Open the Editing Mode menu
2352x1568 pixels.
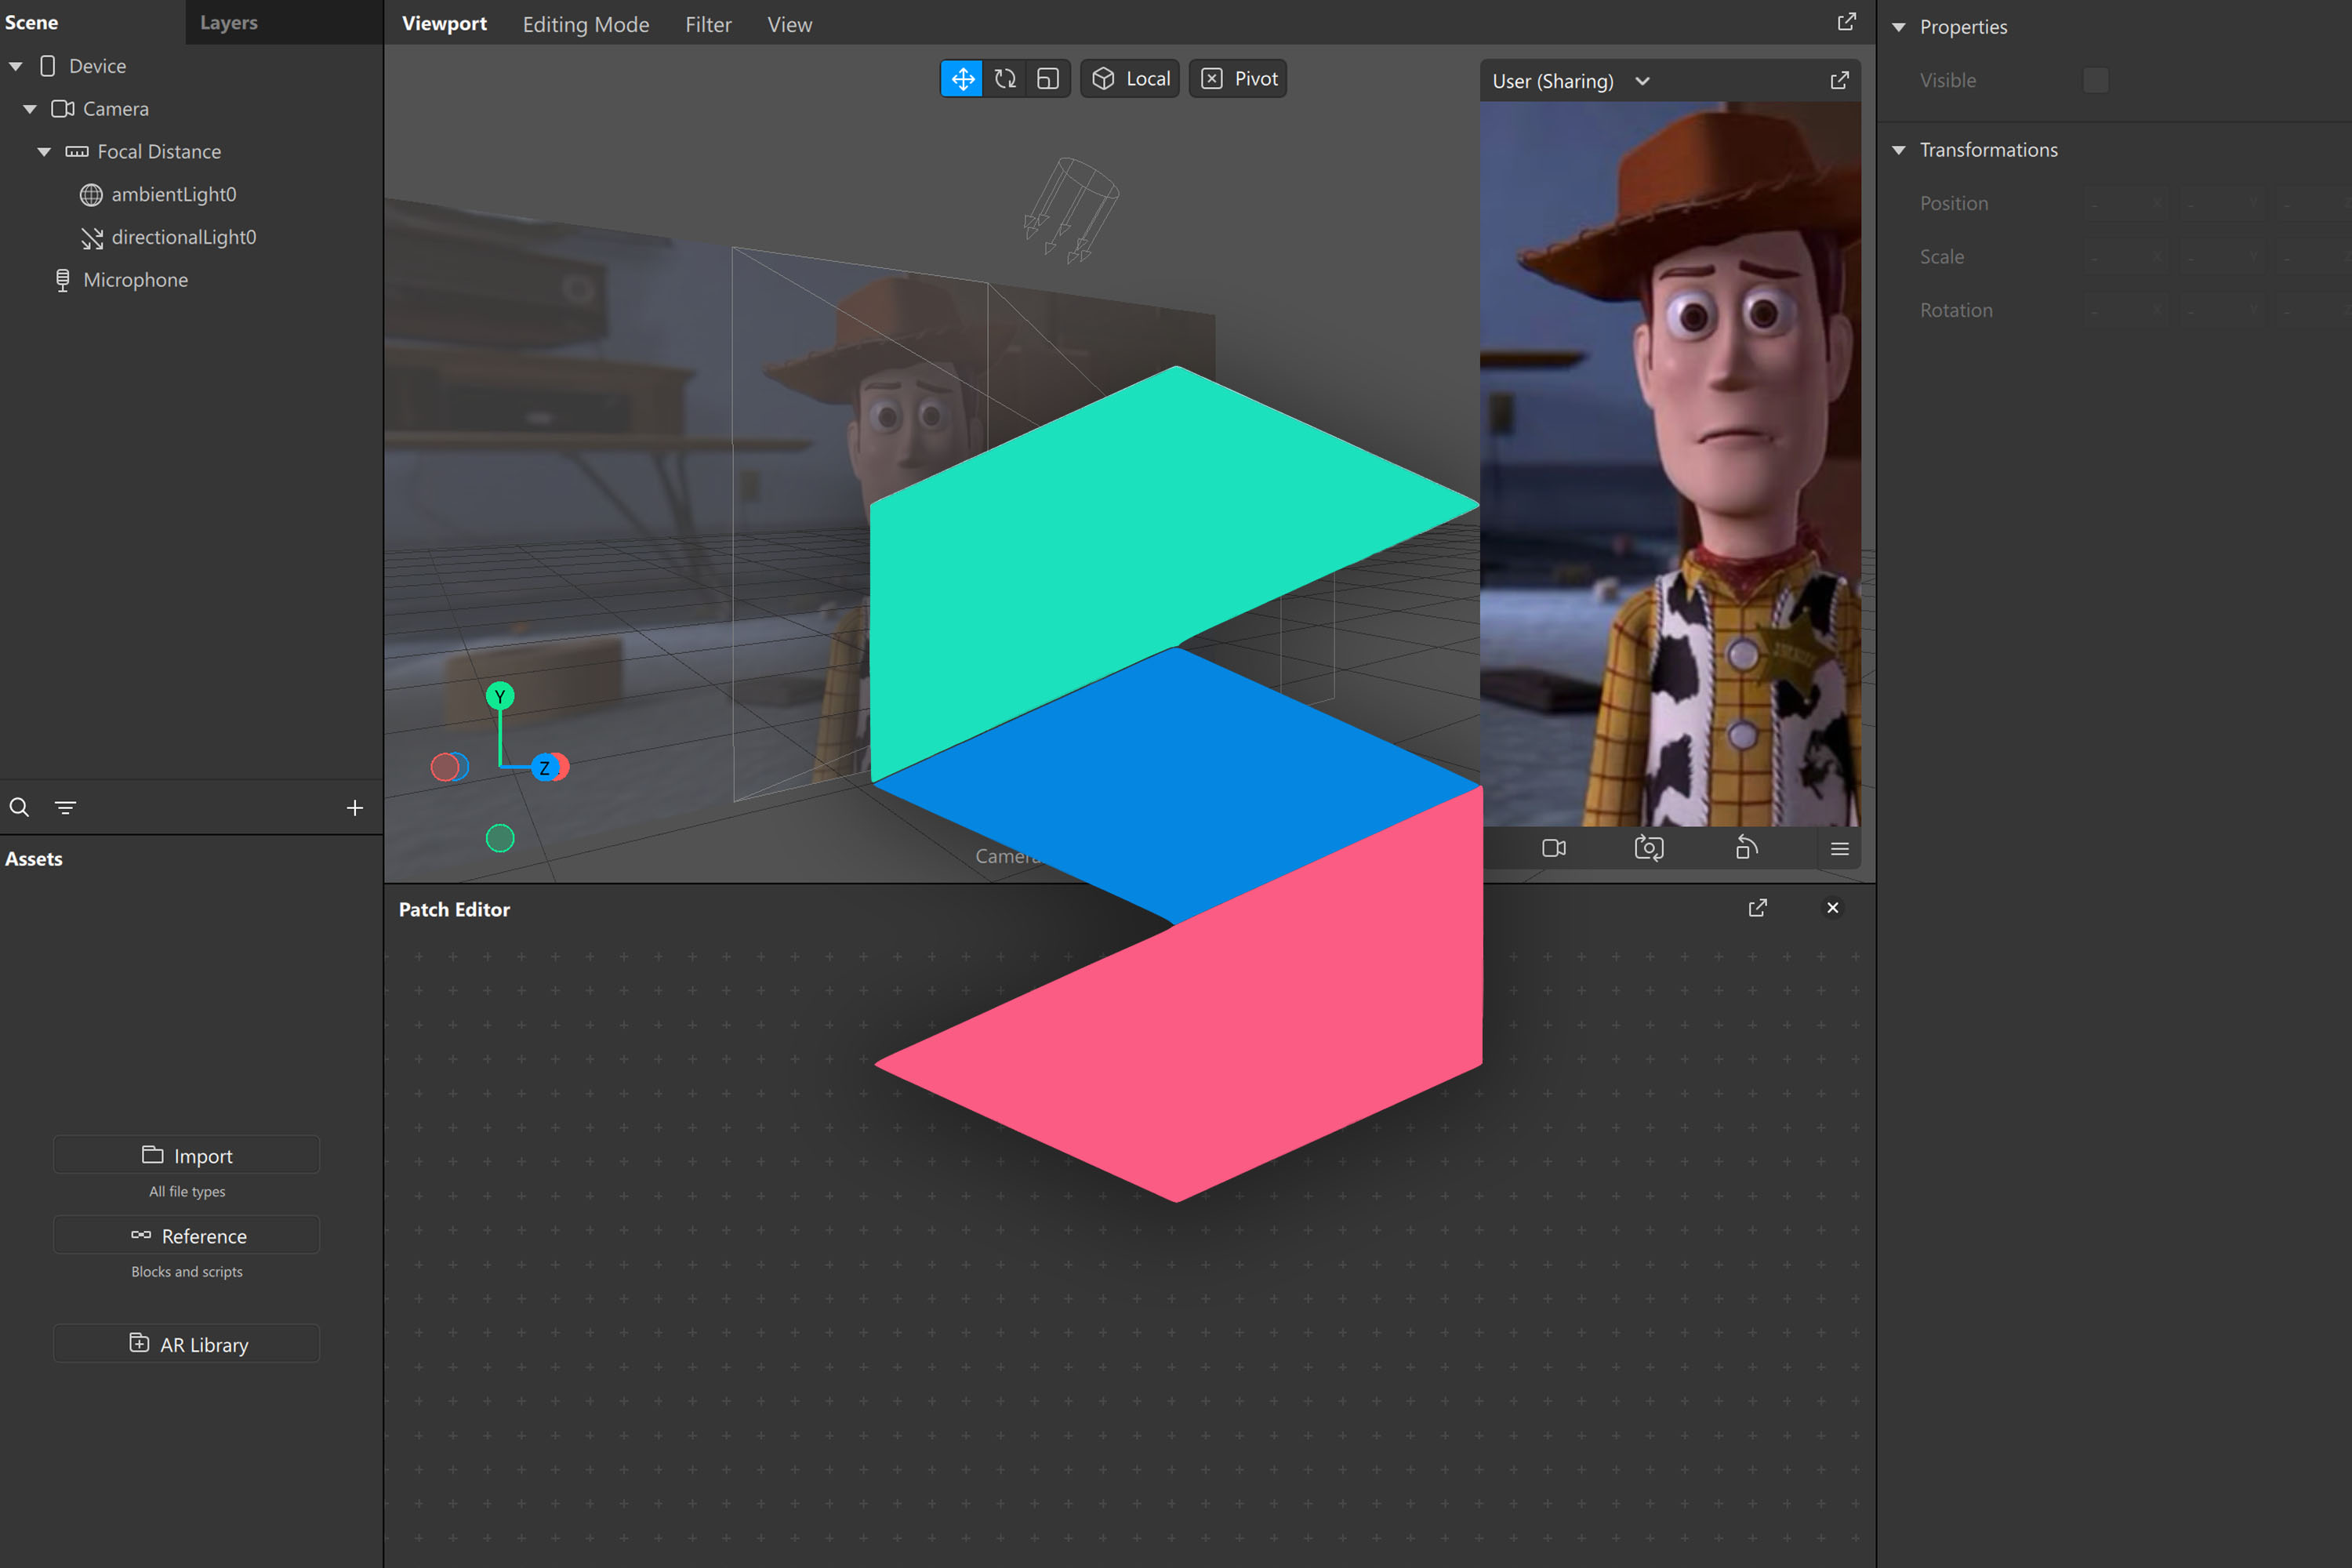[586, 24]
